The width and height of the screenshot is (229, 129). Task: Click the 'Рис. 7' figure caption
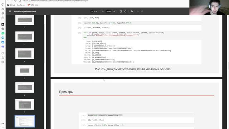[x=133, y=69]
